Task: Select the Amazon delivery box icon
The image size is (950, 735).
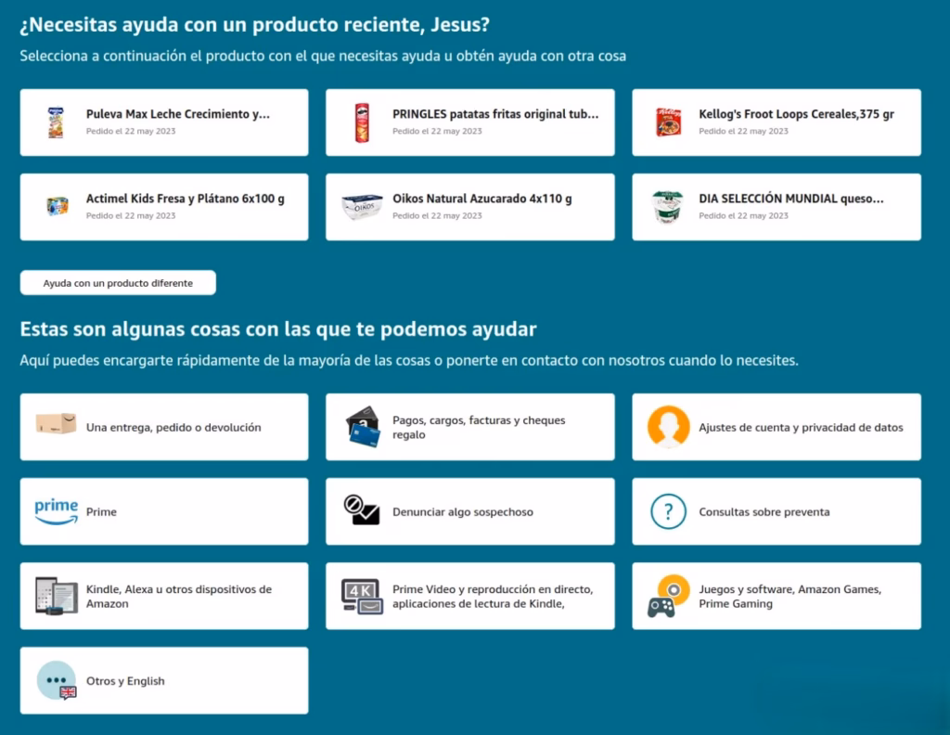Action: 56,423
